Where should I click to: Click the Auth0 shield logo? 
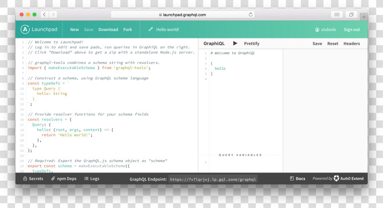pyautogui.click(x=336, y=178)
